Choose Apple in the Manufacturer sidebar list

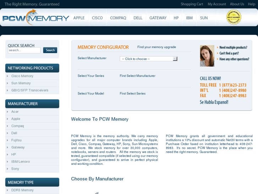[x=16, y=119]
